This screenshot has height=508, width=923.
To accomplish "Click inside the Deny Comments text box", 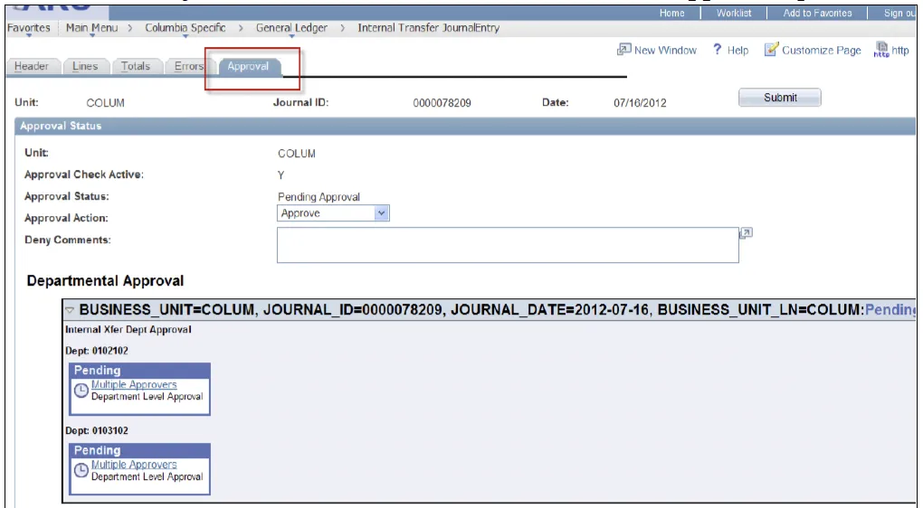I will [x=508, y=245].
